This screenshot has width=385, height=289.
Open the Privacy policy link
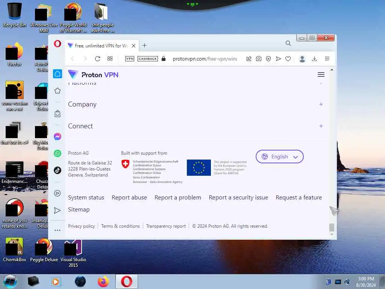point(82,226)
